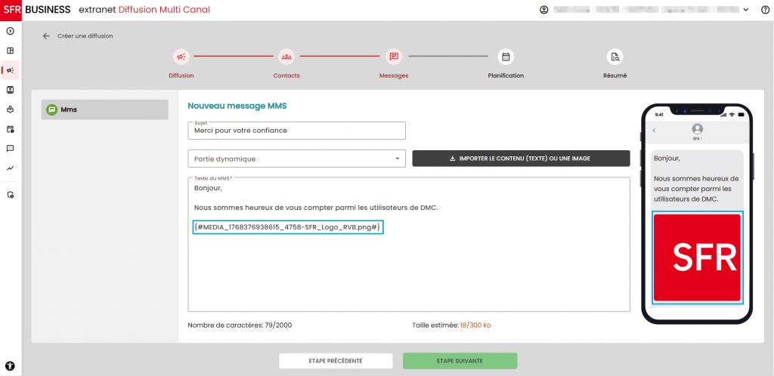This screenshot has height=376, width=774.
Task: Return to the Contacts step
Action: pyautogui.click(x=286, y=57)
